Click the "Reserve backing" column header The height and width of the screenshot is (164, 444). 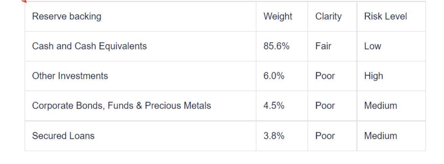[67, 17]
